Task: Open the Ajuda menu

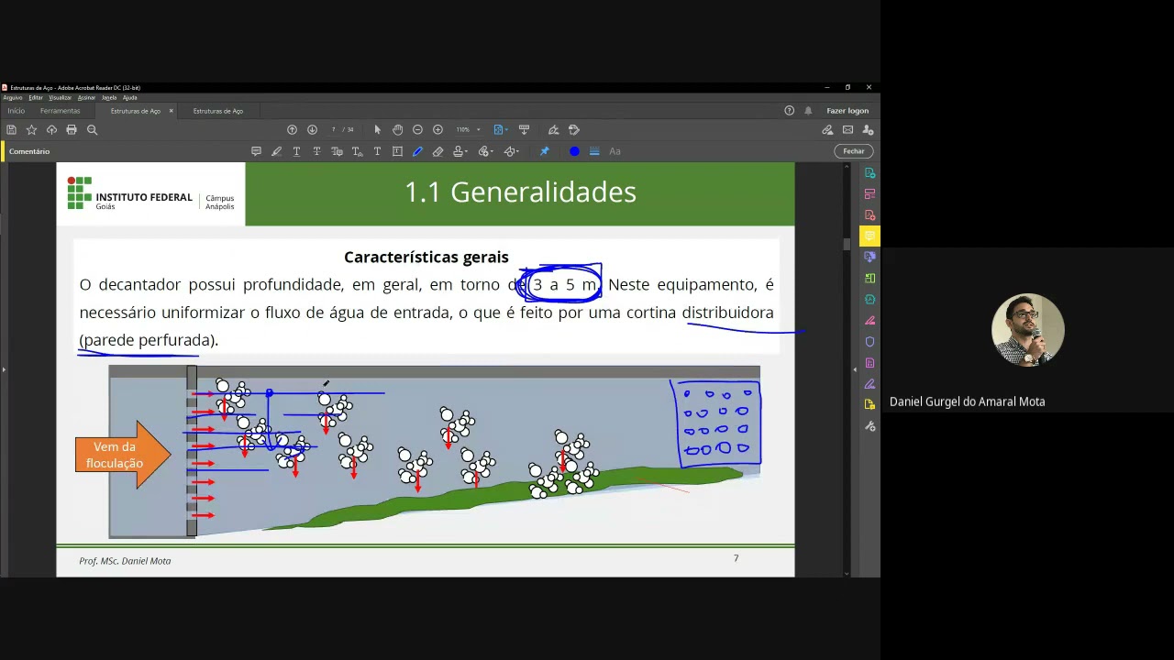Action: click(130, 97)
